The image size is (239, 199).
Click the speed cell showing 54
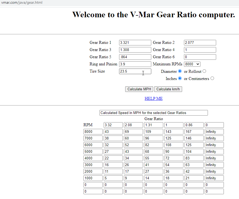(x=174, y=165)
